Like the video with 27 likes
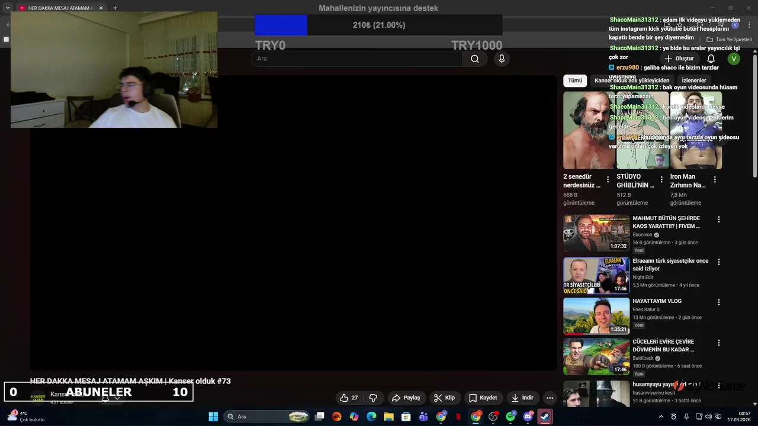Viewport: 758px width, 426px height. coord(349,398)
